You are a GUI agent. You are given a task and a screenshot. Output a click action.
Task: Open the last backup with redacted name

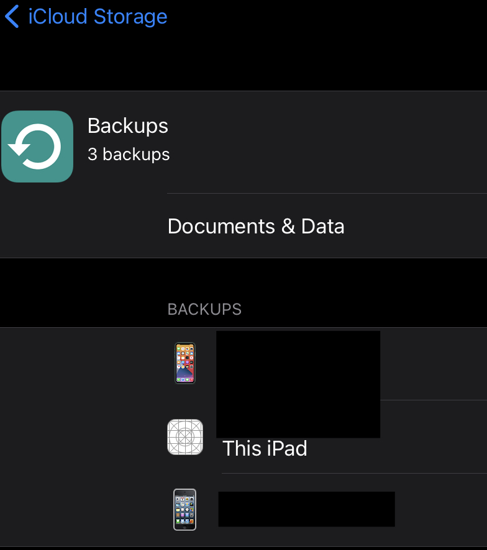pyautogui.click(x=243, y=510)
